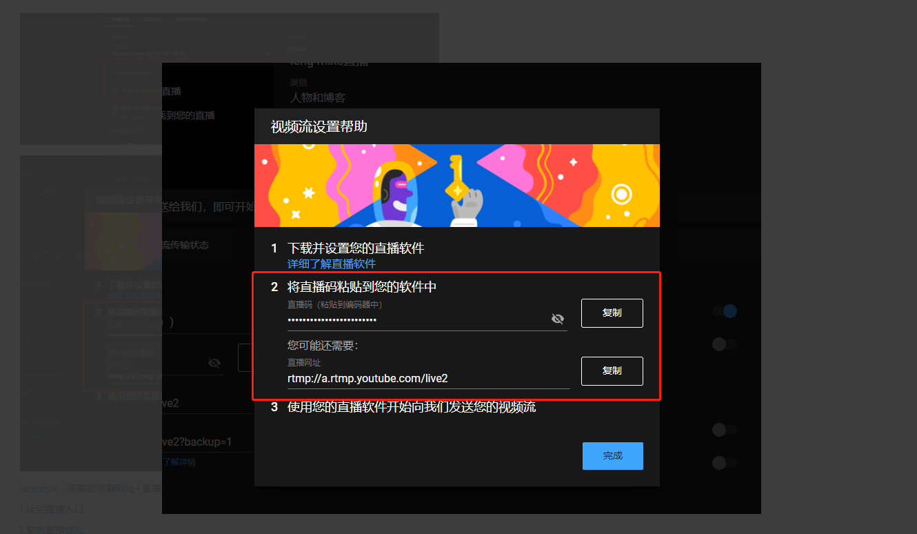Select the rtmp://a.rtmp.youtube.com/live2 URL field
917x534 pixels.
[x=429, y=378]
